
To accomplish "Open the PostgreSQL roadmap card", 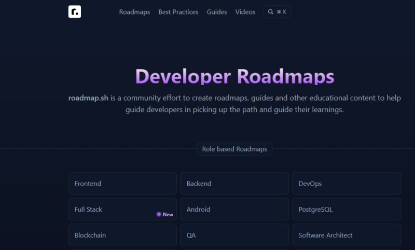I will coord(347,209).
